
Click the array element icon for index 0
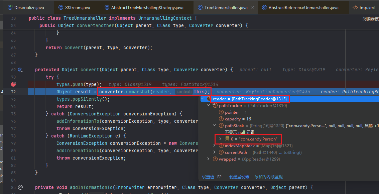[227, 139]
